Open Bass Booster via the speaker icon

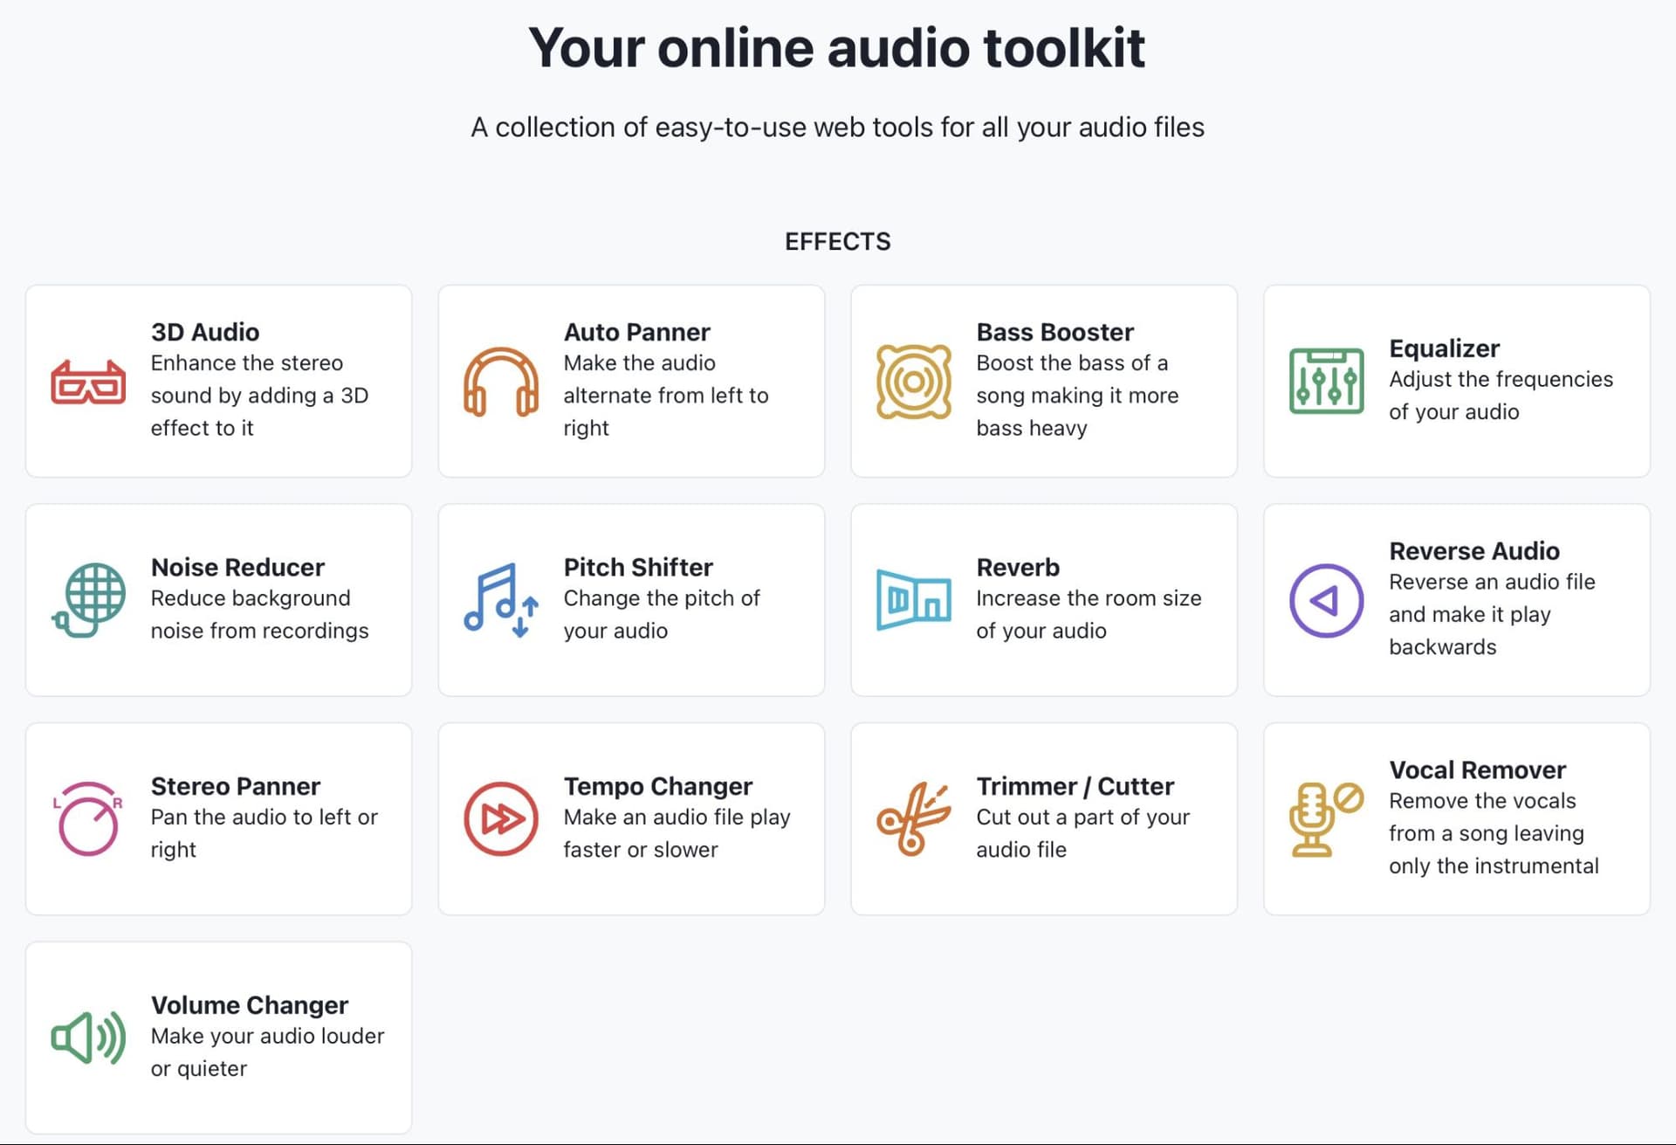point(913,382)
